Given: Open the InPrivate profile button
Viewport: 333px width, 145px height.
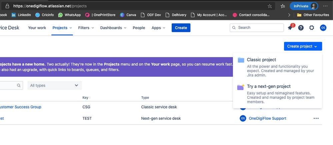Looking at the screenshot, I should pos(304,6).
